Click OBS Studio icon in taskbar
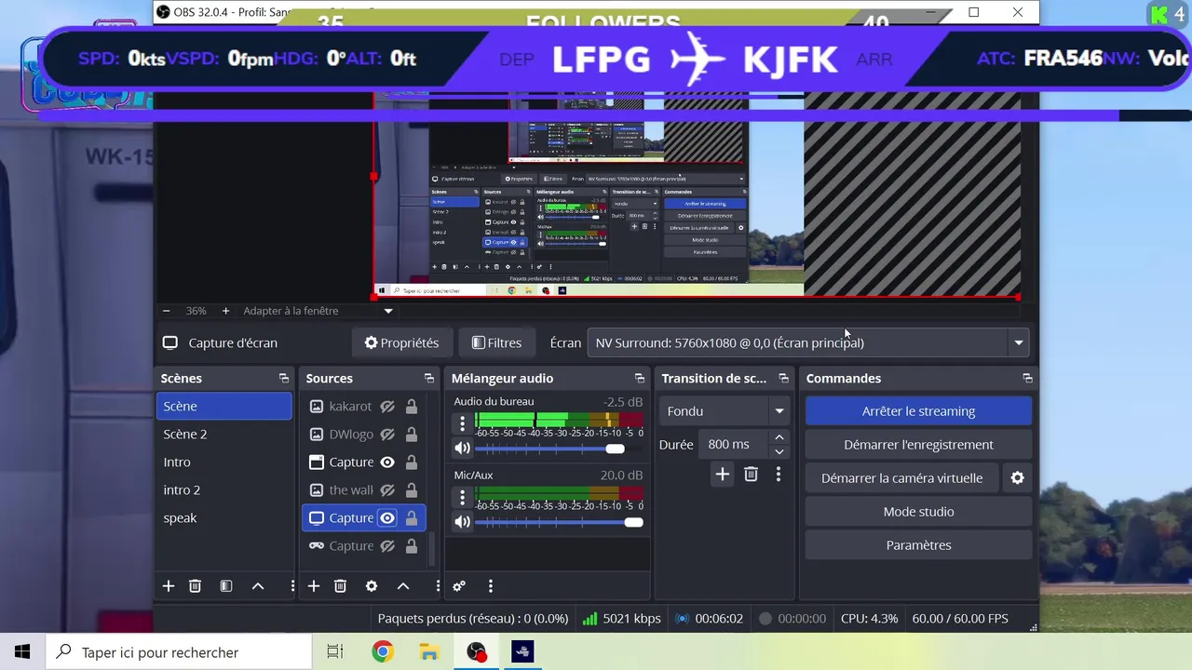The width and height of the screenshot is (1192, 670). 476,652
